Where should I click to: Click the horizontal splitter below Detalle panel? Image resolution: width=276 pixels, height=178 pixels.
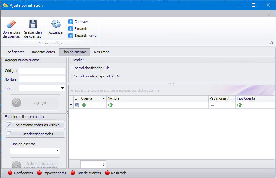coord(172,84)
